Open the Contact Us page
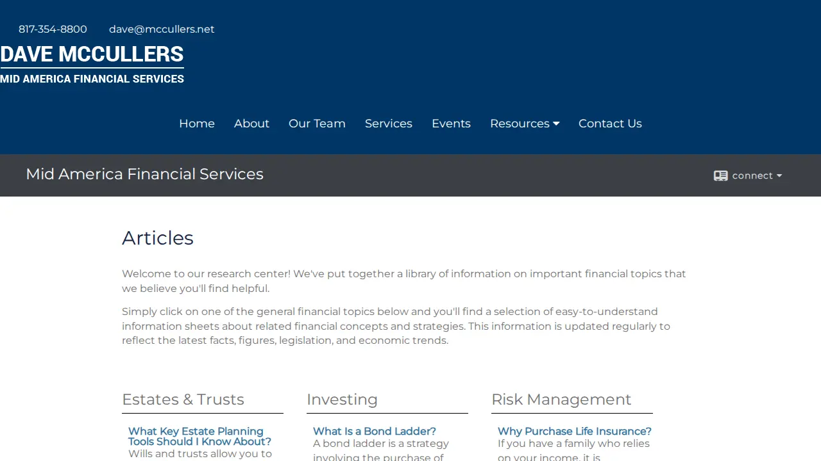 click(x=610, y=124)
